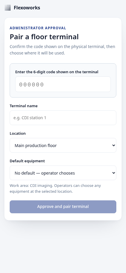Focus the 6-digit code input field
The image size is (126, 273).
[63, 84]
